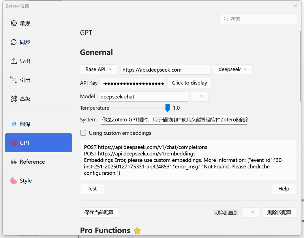The width and height of the screenshot is (304, 238).
Task: Open the Style pane label
Action: point(26,181)
